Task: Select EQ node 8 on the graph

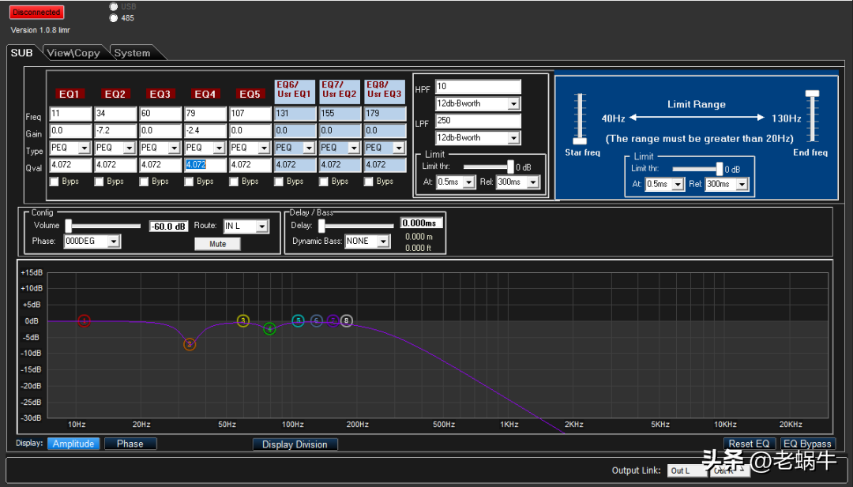Action: click(346, 320)
